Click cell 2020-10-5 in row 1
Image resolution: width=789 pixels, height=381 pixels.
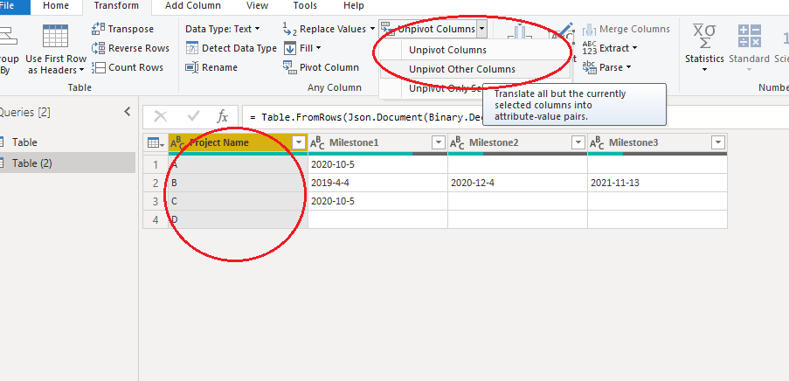[x=377, y=164]
